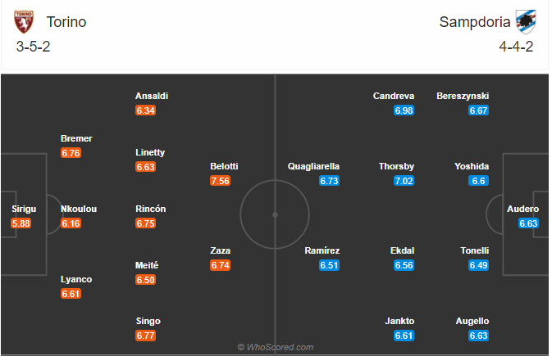This screenshot has height=356, width=552.
Task: Click Bereszynski's 6.67 rating badge
Action: click(x=479, y=110)
